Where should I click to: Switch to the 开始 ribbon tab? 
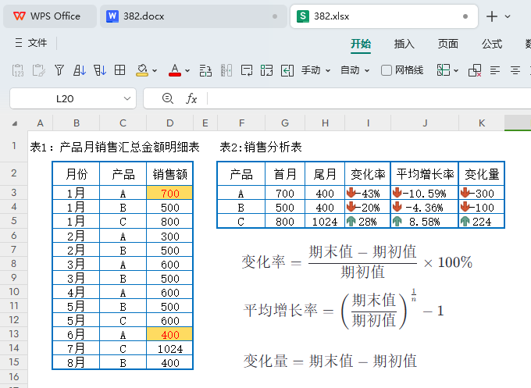pos(361,44)
